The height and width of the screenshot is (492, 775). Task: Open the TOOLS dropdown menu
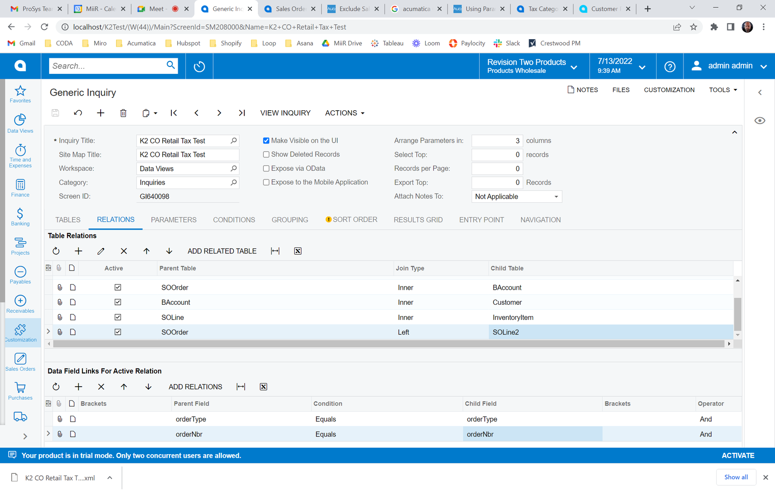coord(723,90)
